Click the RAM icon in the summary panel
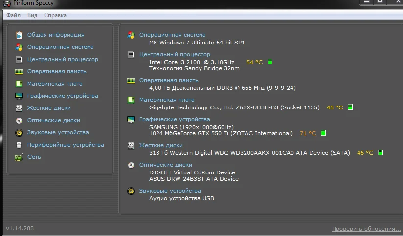403x236 pixels. pyautogui.click(x=131, y=81)
